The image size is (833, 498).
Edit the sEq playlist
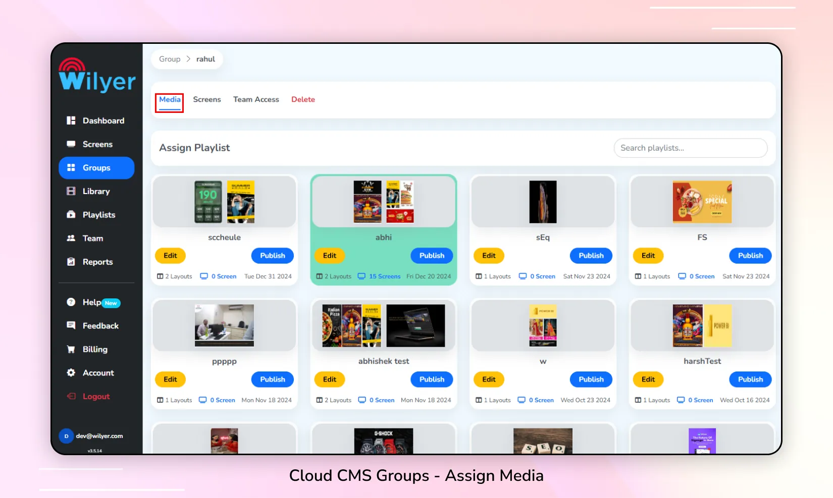pos(489,256)
